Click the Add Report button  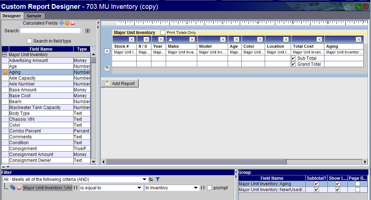pyautogui.click(x=120, y=84)
